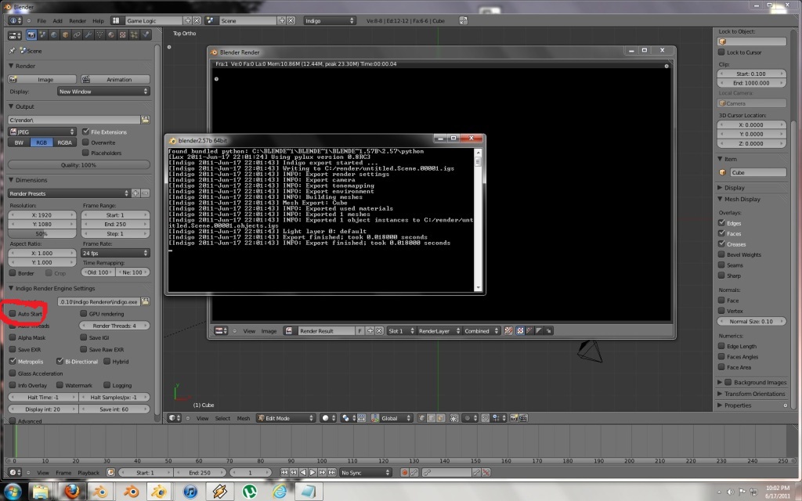Click the Firefox icon in the taskbar
This screenshot has height=501, width=802.
point(72,491)
